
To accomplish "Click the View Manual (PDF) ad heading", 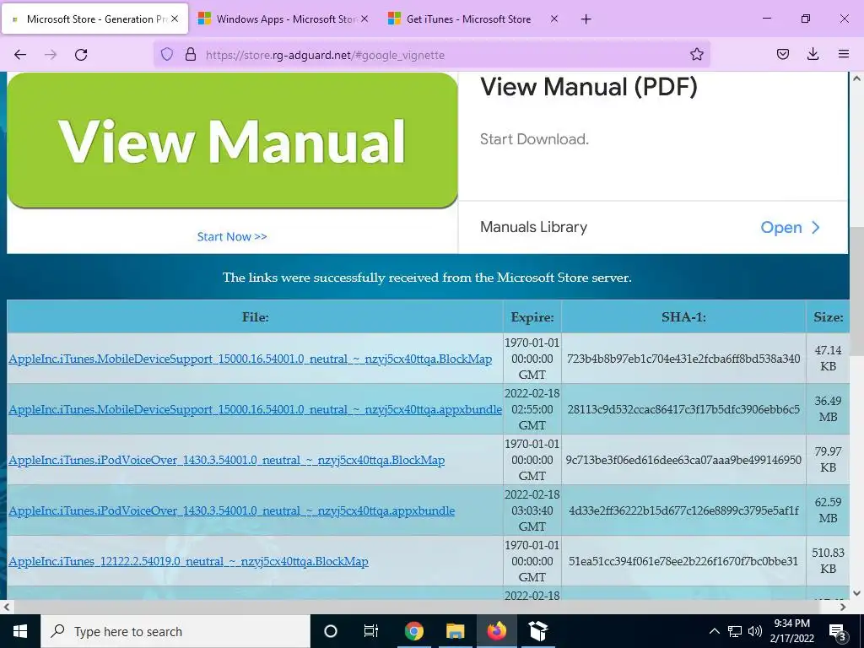I will pyautogui.click(x=588, y=87).
